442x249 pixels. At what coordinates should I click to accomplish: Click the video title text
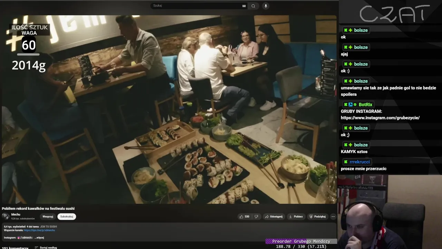coord(38,209)
